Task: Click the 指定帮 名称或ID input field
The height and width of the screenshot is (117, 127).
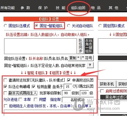Action: pyautogui.click(x=78, y=100)
